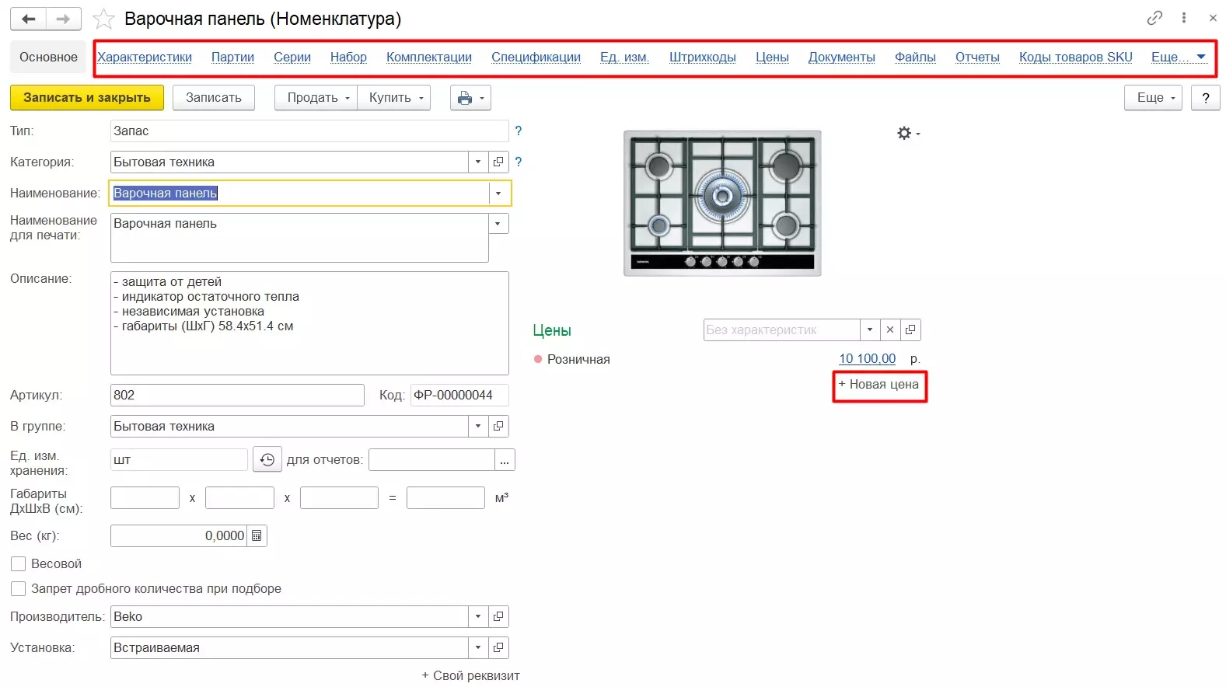Open the print button menu
Image resolution: width=1226 pixels, height=687 pixels.
470,98
